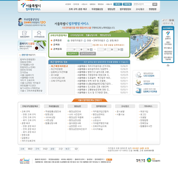Open the start date calendar picker

point(91,49)
